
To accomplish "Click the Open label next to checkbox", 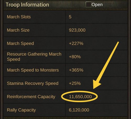I will (97, 4).
